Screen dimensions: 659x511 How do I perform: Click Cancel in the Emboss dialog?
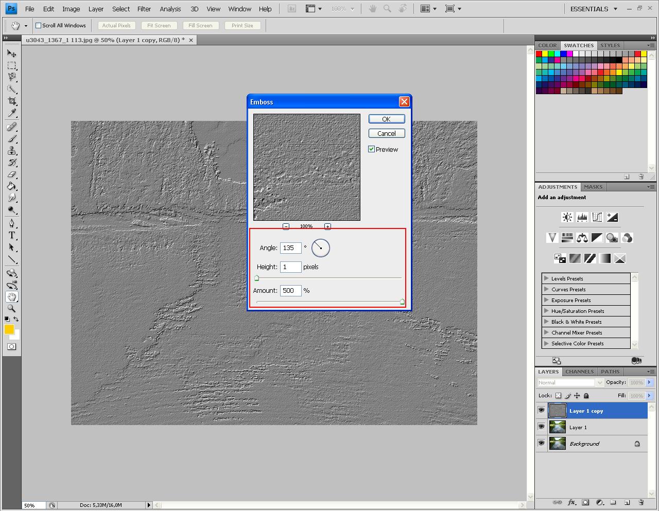coord(386,133)
